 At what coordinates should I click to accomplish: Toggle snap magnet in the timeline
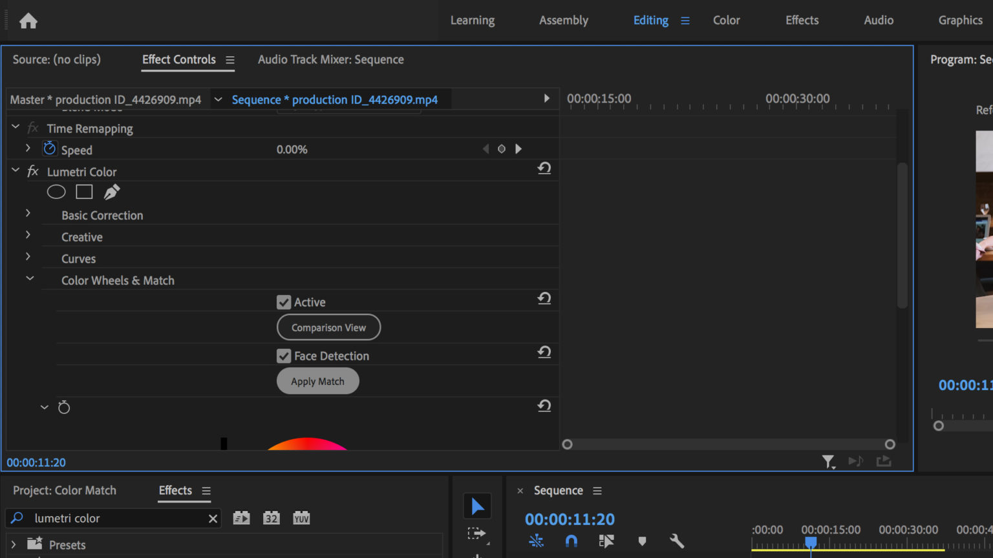(571, 541)
